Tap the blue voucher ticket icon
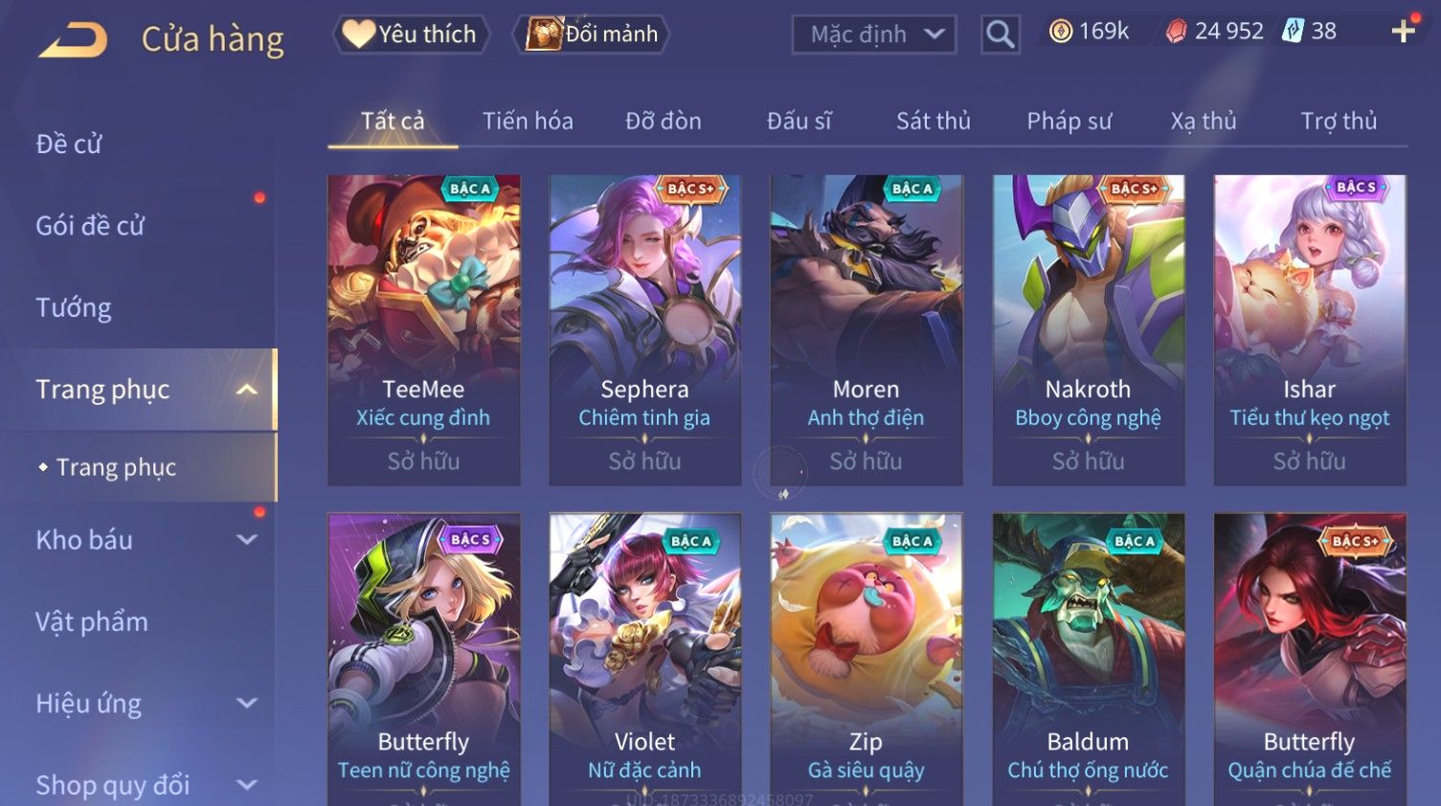 coord(1294,31)
